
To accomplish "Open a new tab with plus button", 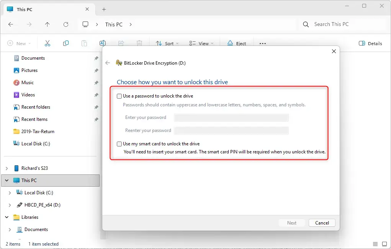I will [104, 10].
